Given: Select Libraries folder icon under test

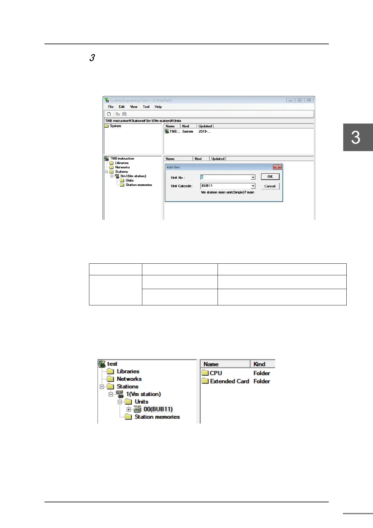Looking at the screenshot, I should (x=110, y=371).
